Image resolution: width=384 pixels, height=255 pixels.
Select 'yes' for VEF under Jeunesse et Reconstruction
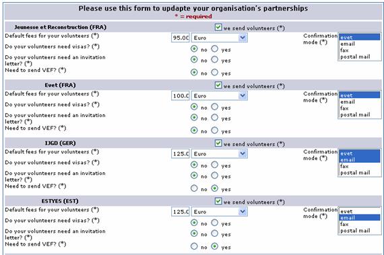pos(214,73)
